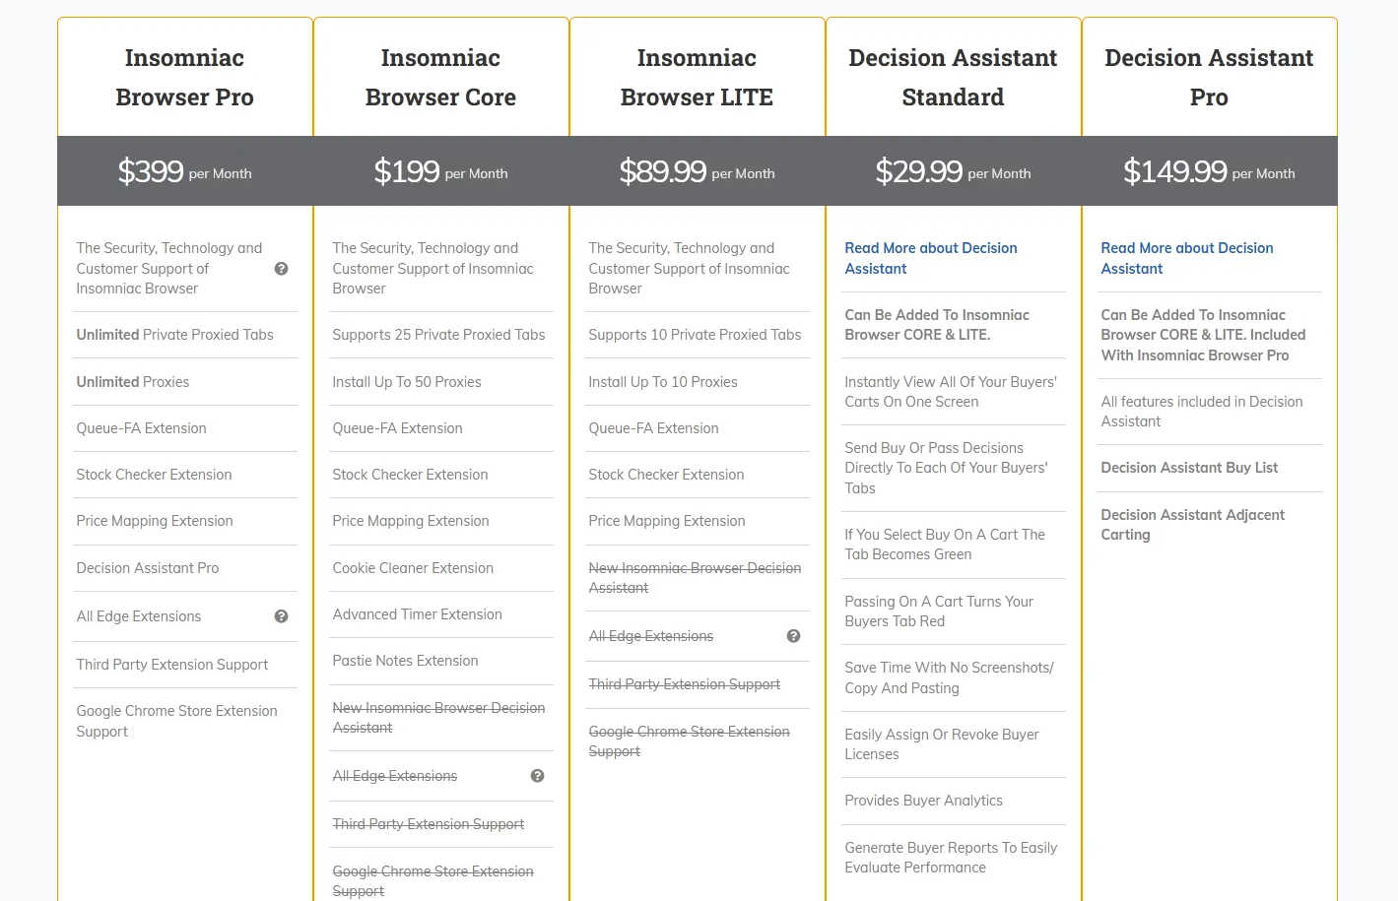1398x901 pixels.
Task: Click Unlimited Private Proxied Tabs feature
Action: click(x=174, y=335)
